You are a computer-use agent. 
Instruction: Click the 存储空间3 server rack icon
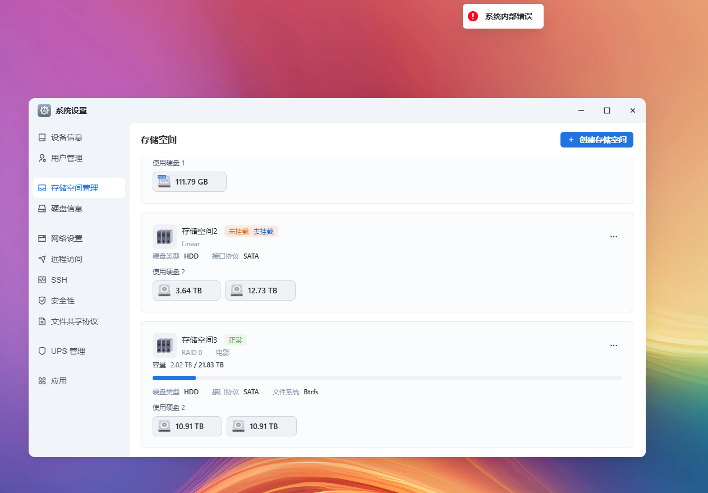point(165,345)
